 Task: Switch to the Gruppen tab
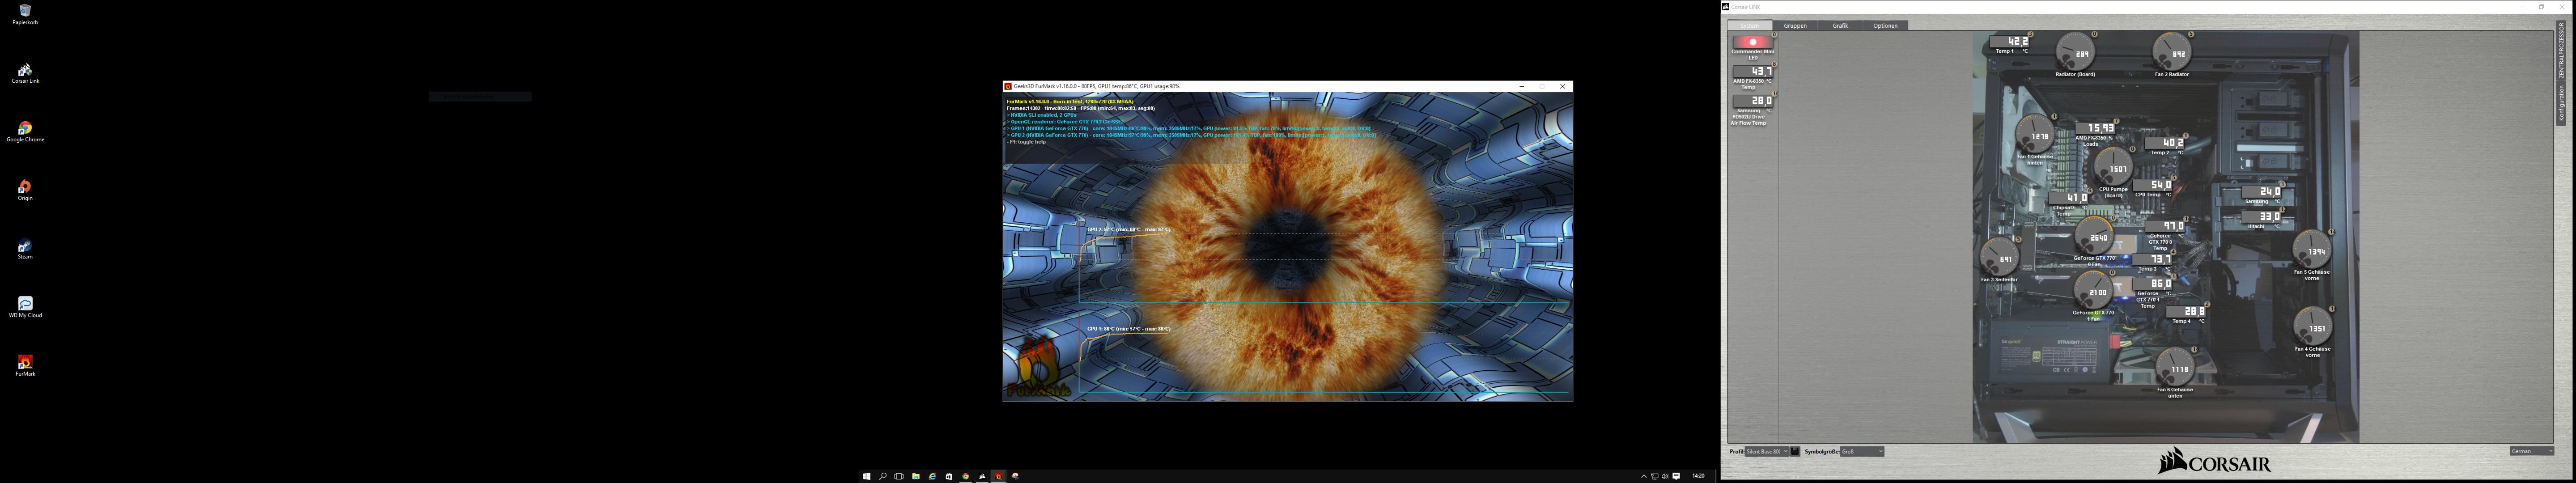point(1796,26)
